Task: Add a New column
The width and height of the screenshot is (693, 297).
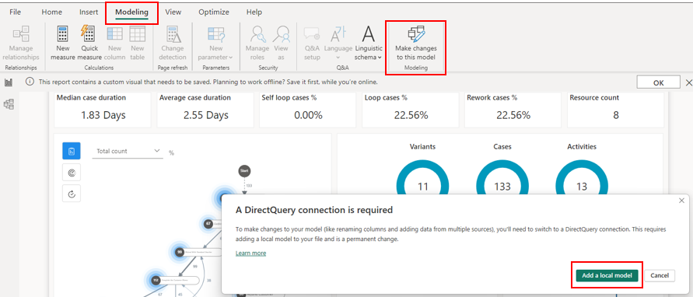Action: (115, 43)
